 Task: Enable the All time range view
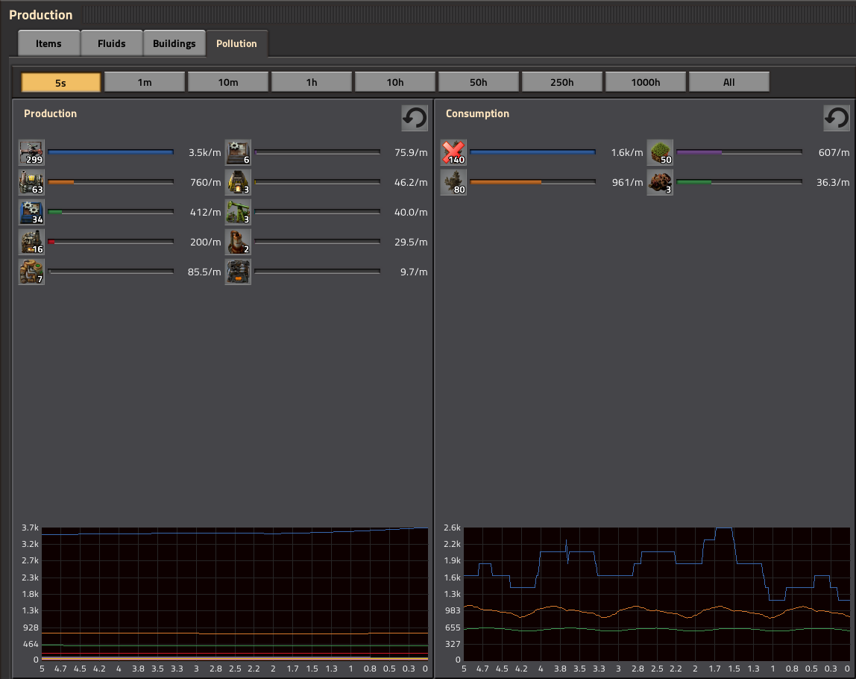[x=729, y=81]
